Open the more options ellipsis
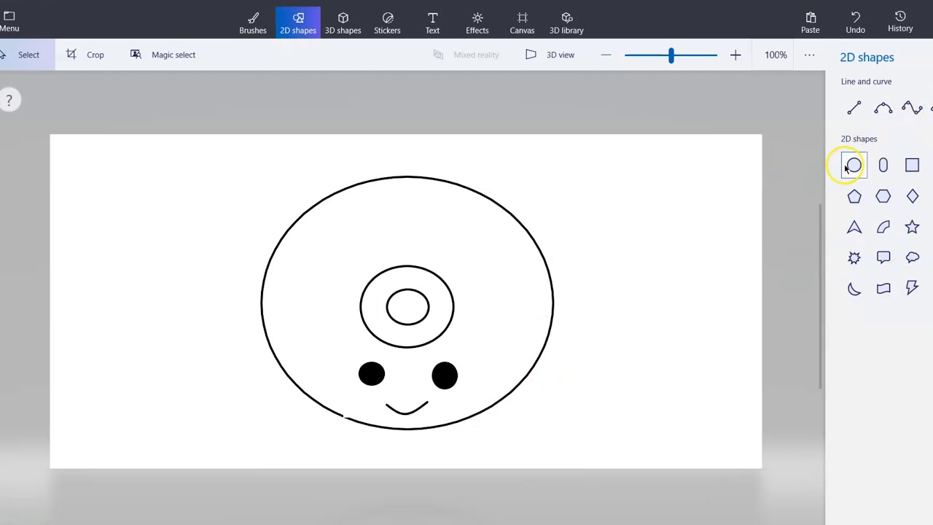 pyautogui.click(x=809, y=55)
